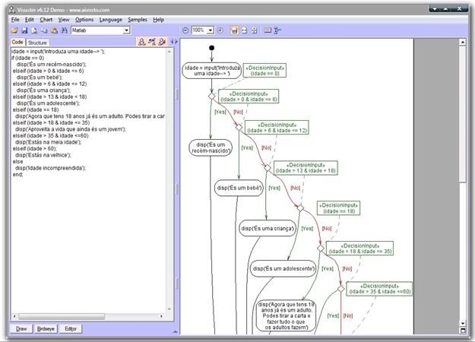Click the small square below chart scrollbar
The image size is (475, 342).
pos(463,331)
